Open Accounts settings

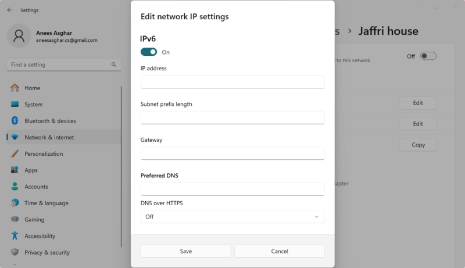click(64, 187)
